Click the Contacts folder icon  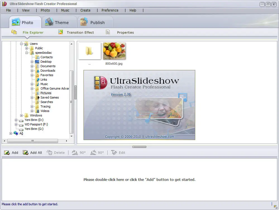(37, 57)
